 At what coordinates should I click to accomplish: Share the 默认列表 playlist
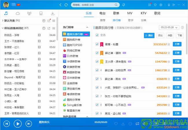point(49,21)
